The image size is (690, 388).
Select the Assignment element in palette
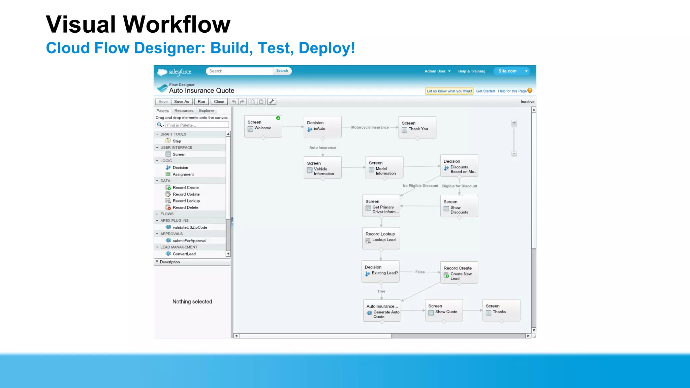(x=183, y=174)
